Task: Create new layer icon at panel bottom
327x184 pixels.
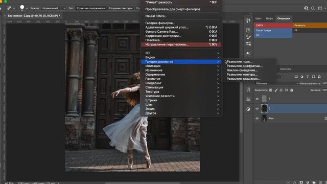Action: 320,182
